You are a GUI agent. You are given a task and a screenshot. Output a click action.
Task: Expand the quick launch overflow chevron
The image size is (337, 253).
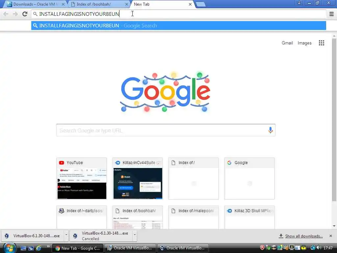pyautogui.click(x=48, y=246)
